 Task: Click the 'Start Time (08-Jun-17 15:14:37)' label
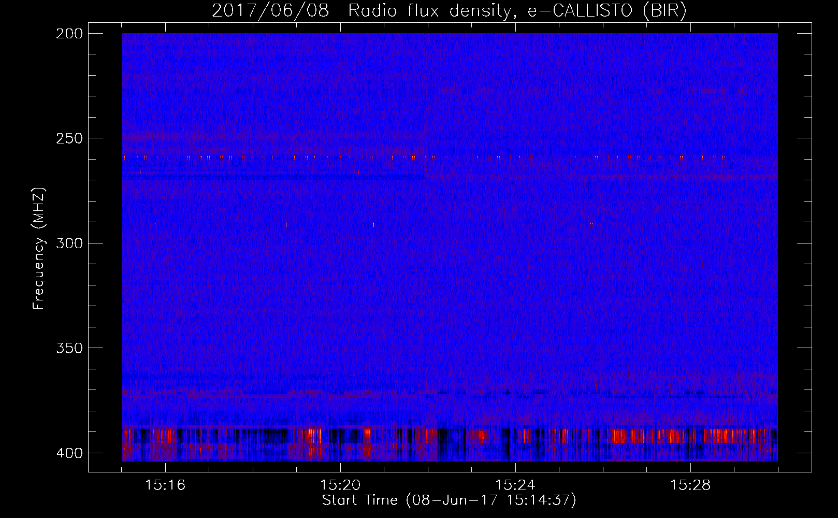449,500
